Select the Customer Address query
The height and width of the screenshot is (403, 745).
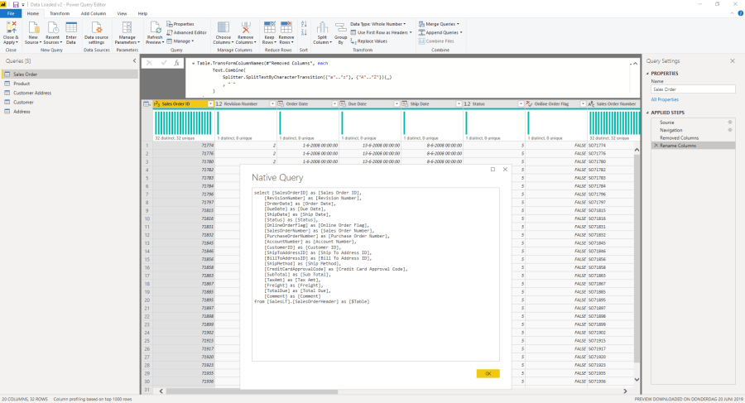32,93
